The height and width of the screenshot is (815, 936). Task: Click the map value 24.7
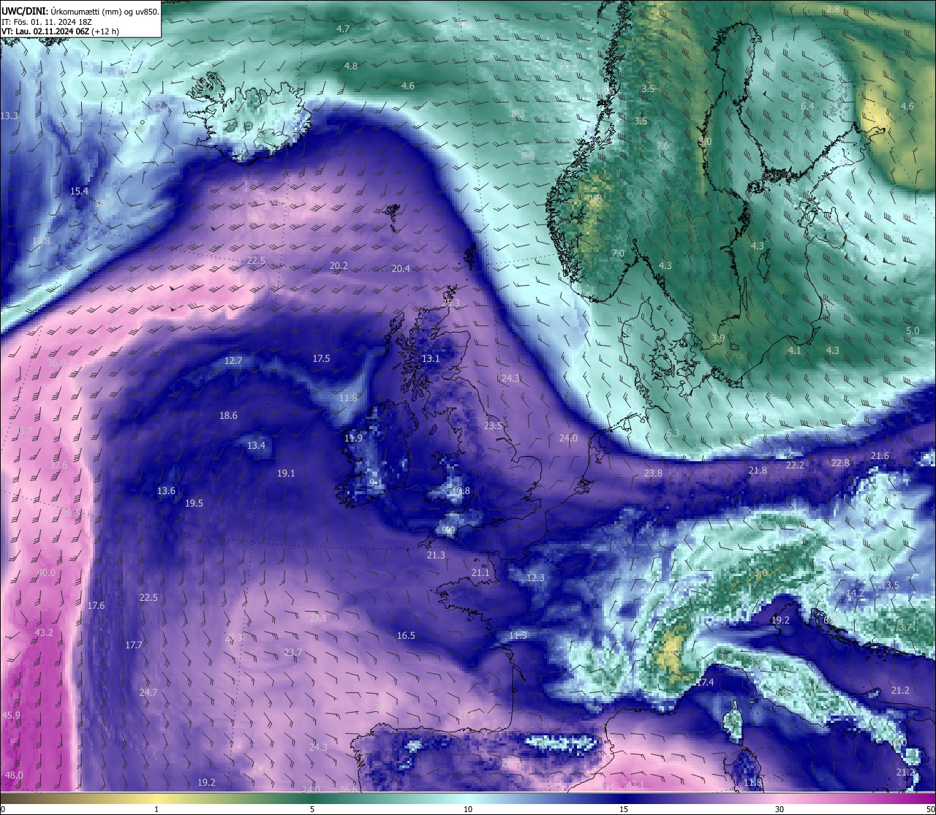coord(148,692)
